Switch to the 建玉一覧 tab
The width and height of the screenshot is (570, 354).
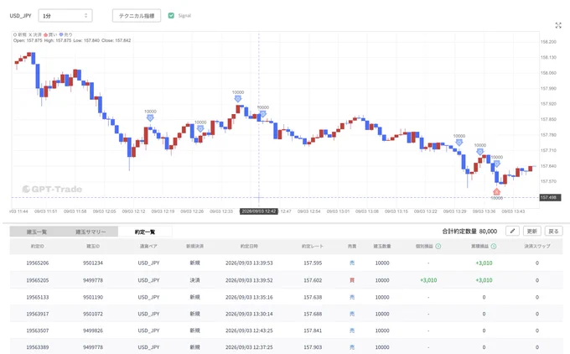pos(37,232)
